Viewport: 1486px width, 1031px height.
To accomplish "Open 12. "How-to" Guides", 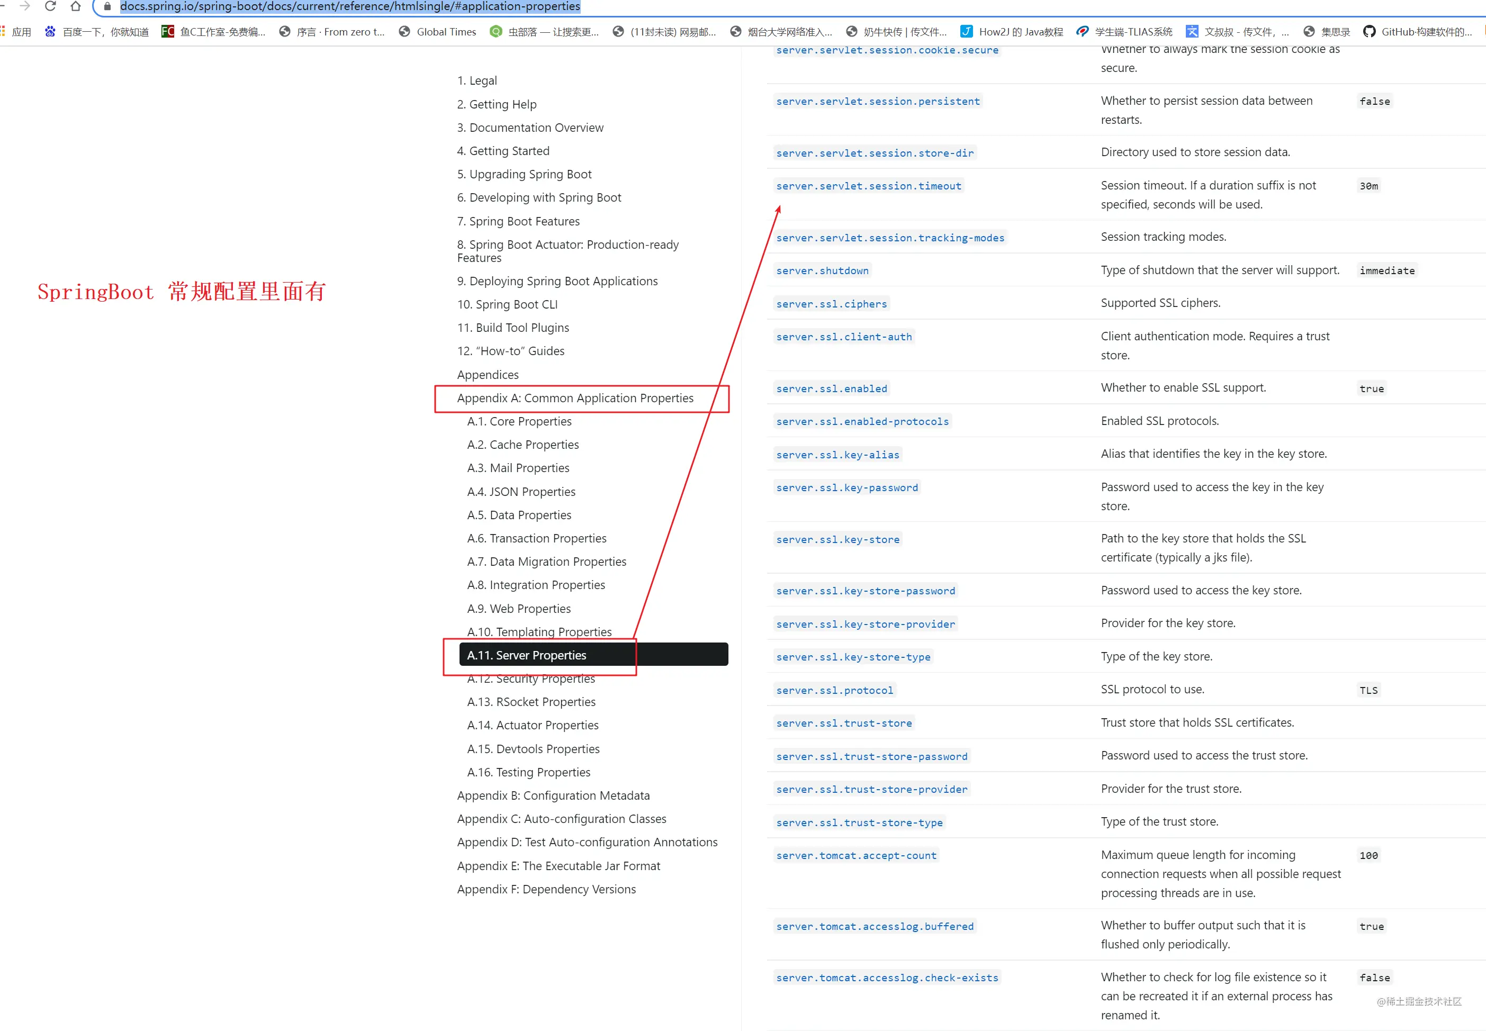I will [510, 351].
